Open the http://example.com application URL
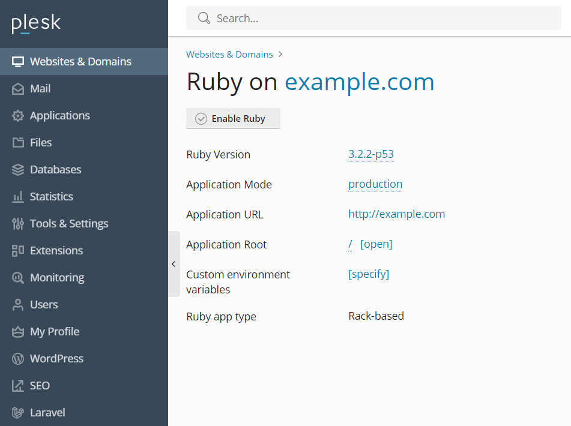 point(396,214)
